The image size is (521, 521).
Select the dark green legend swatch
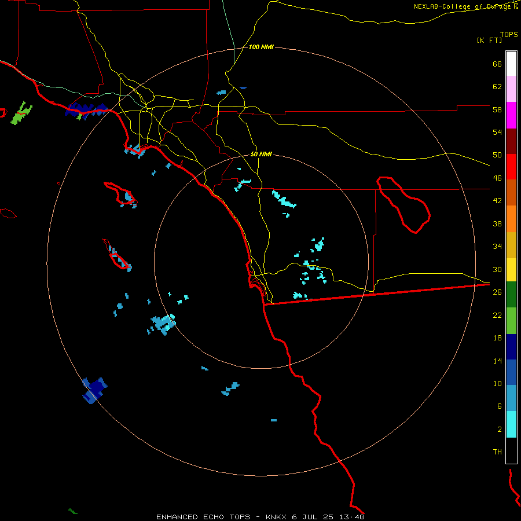pyautogui.click(x=511, y=295)
